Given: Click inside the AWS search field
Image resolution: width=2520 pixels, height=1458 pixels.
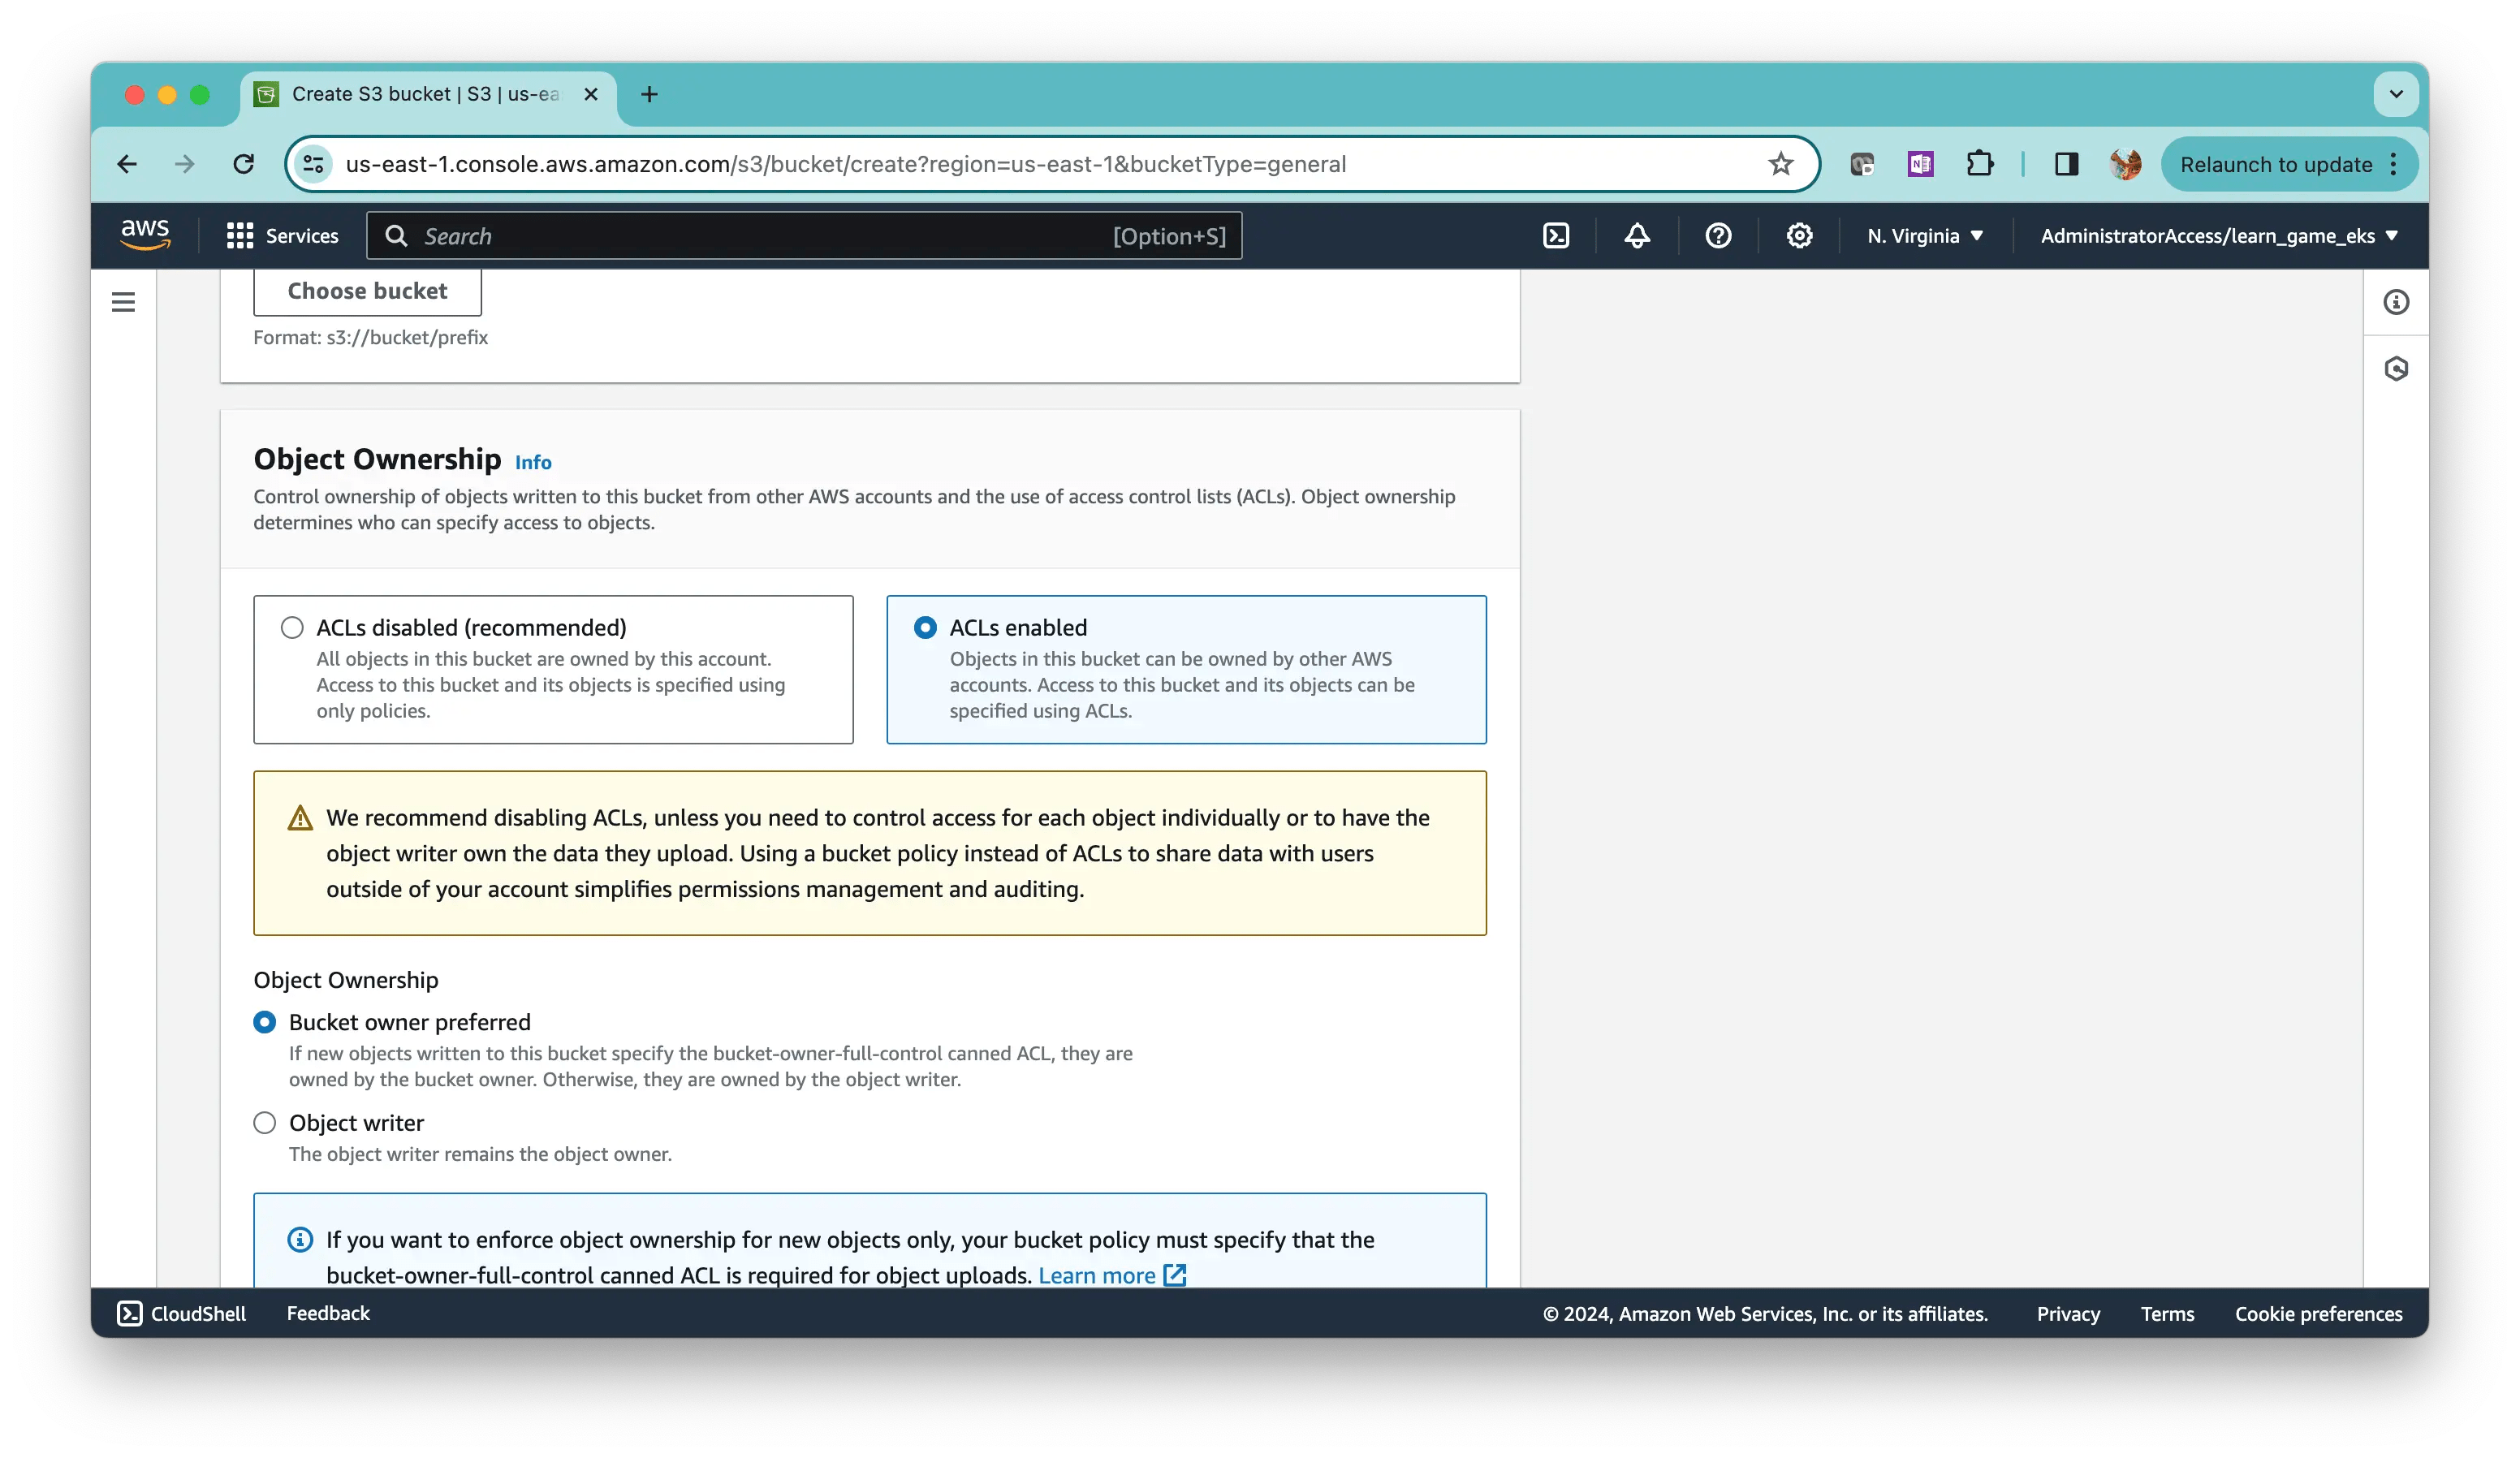Looking at the screenshot, I should tap(700, 235).
